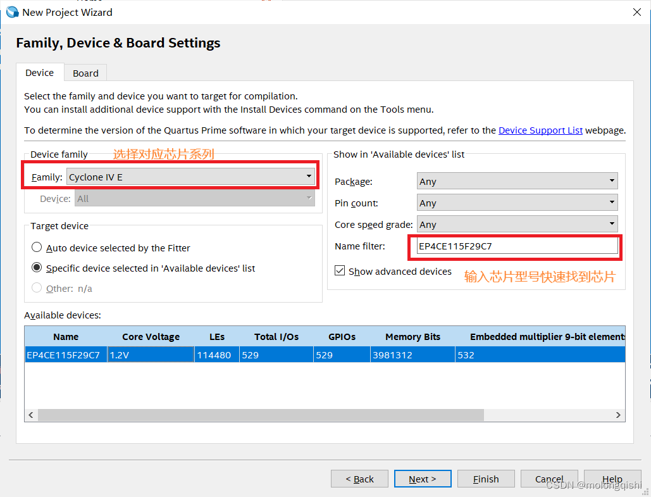This screenshot has height=497, width=651.
Task: Click the < Back button
Action: [359, 479]
